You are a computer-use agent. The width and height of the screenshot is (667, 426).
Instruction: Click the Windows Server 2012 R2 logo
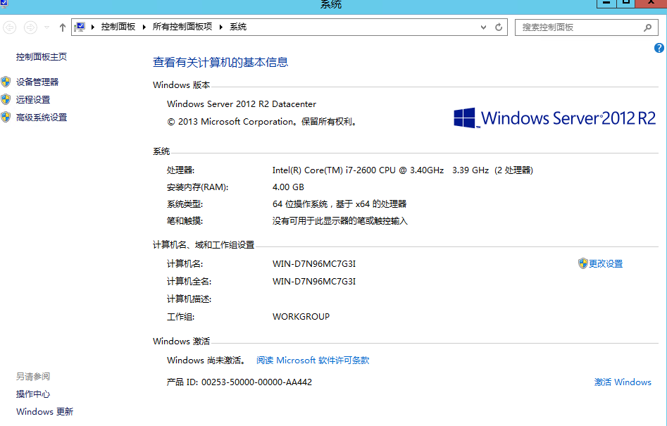555,118
